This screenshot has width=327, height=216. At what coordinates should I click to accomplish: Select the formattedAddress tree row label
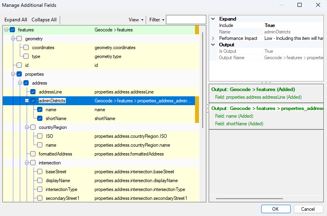click(55, 154)
